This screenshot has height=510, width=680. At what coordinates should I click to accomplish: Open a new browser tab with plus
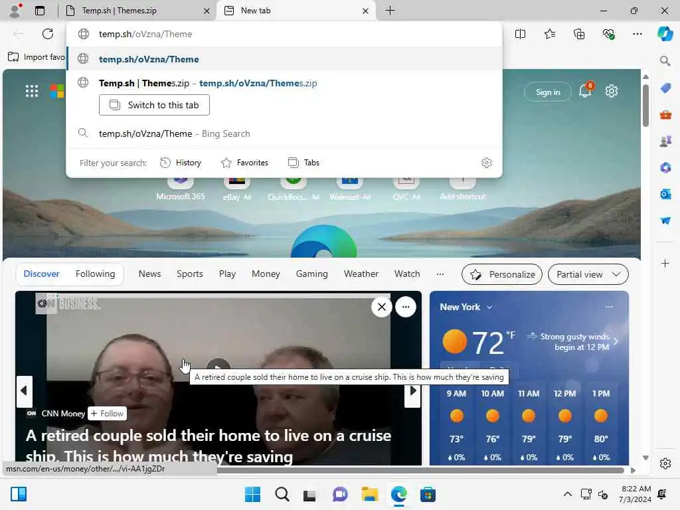pyautogui.click(x=390, y=11)
